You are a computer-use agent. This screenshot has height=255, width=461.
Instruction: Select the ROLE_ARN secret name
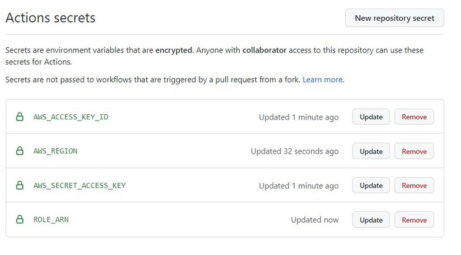pos(51,220)
